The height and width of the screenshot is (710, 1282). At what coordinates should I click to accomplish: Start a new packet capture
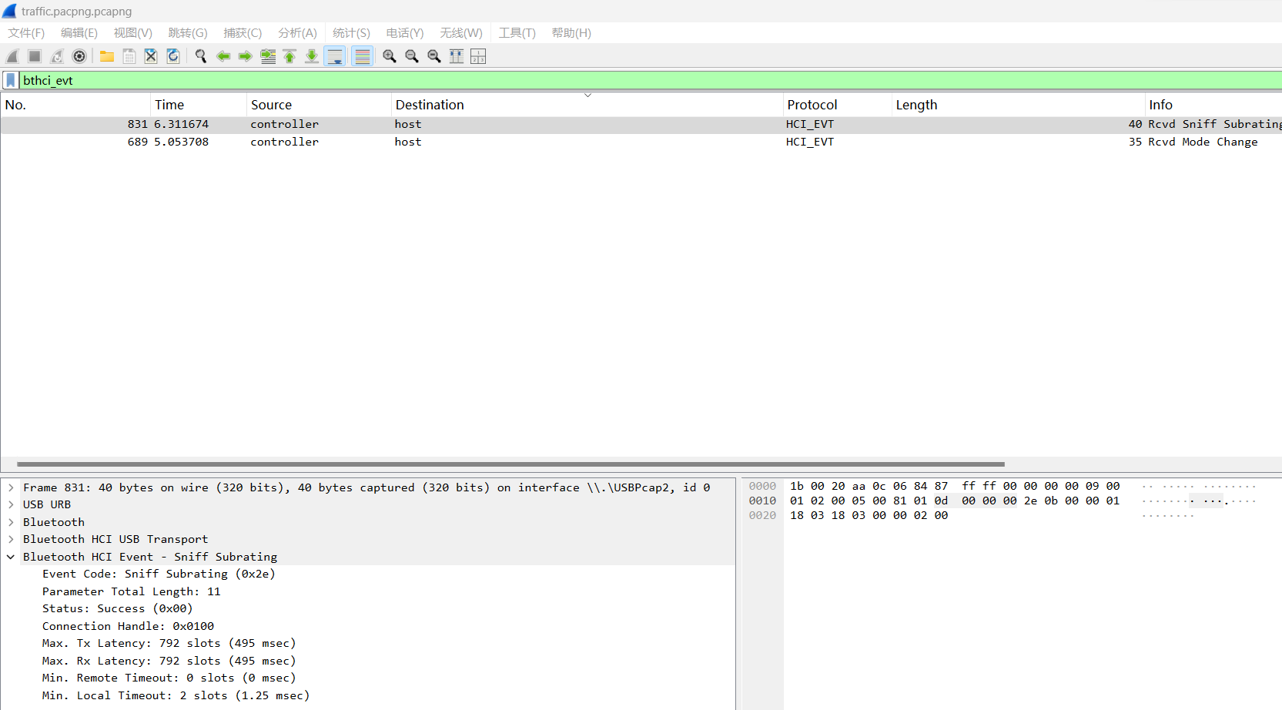(12, 56)
